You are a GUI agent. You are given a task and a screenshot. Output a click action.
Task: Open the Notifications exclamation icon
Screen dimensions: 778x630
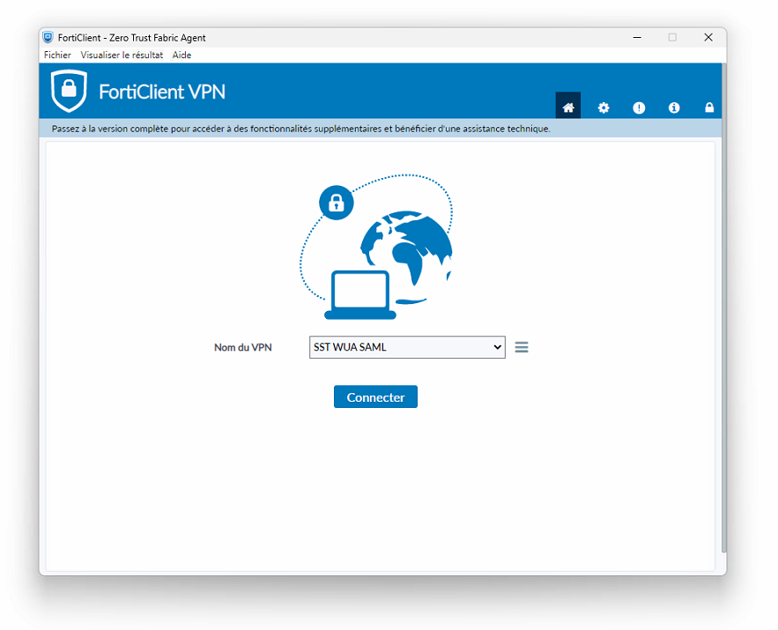[x=639, y=107]
